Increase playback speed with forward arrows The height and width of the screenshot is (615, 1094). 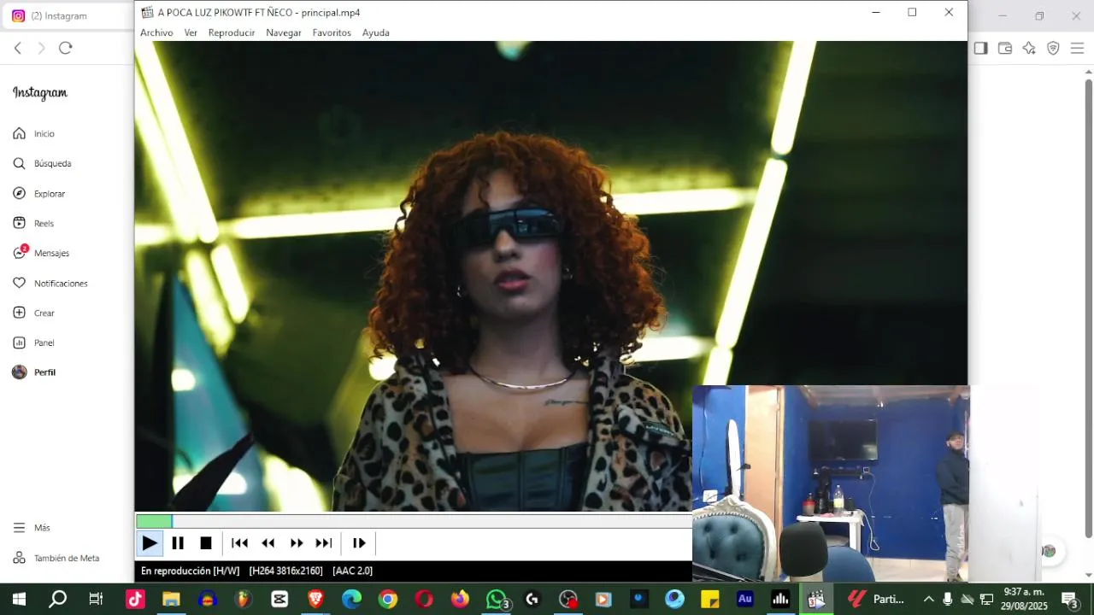(x=297, y=543)
